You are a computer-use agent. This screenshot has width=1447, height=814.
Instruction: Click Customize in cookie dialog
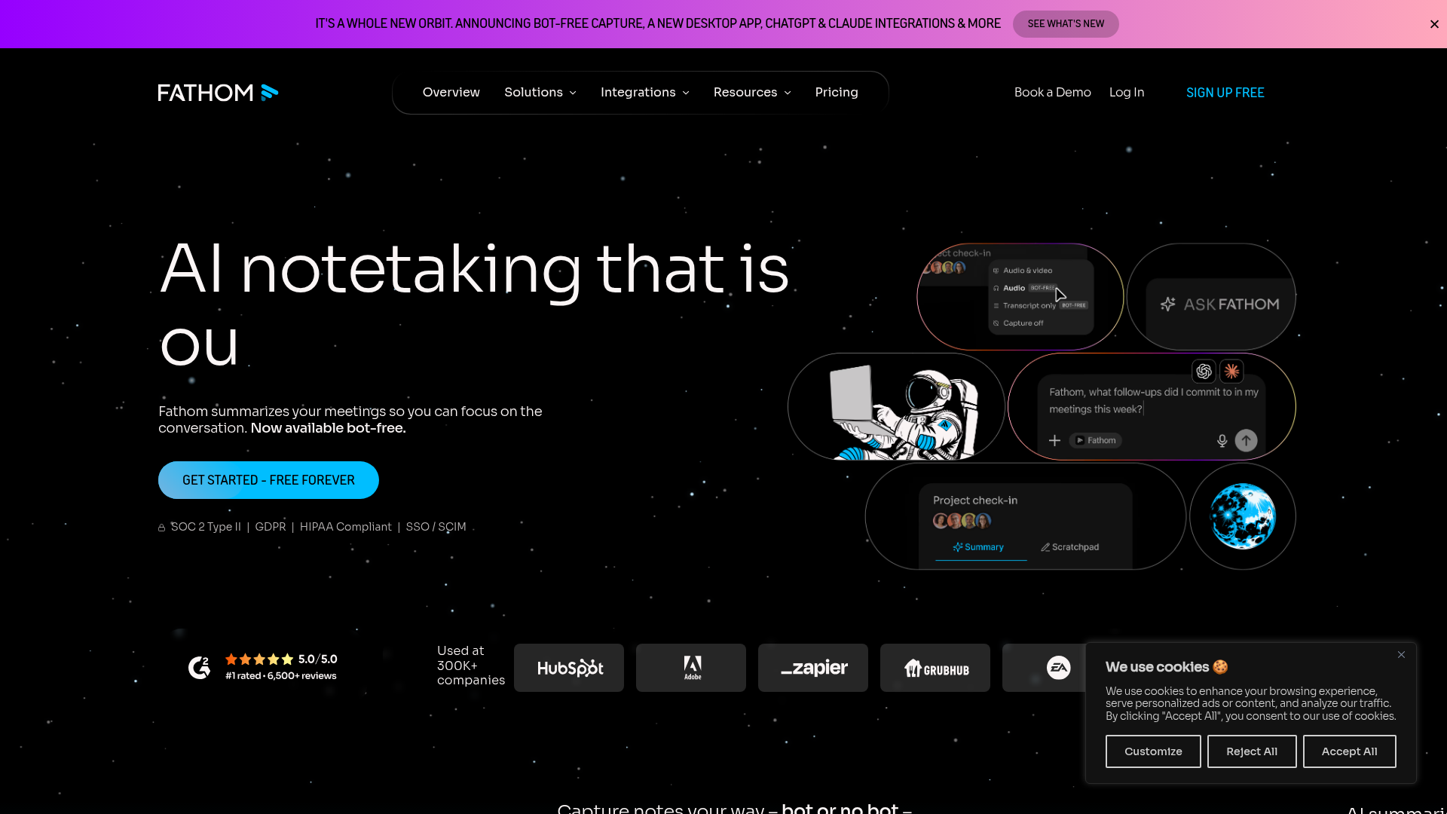pyautogui.click(x=1153, y=751)
